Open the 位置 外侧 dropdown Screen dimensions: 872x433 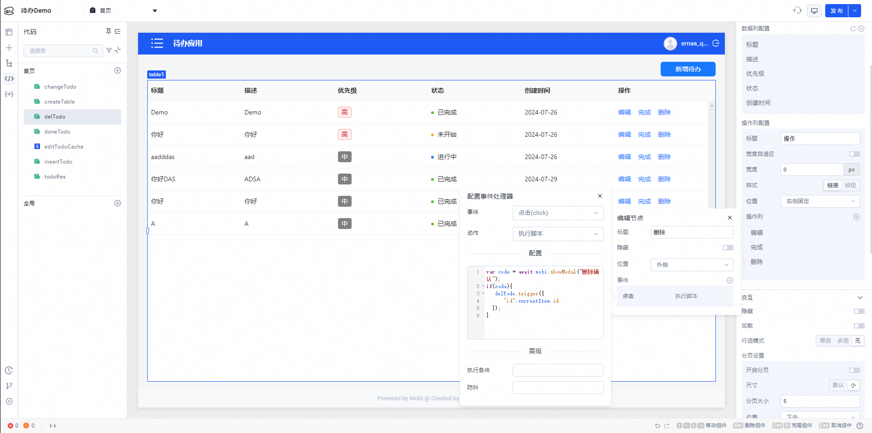point(692,265)
